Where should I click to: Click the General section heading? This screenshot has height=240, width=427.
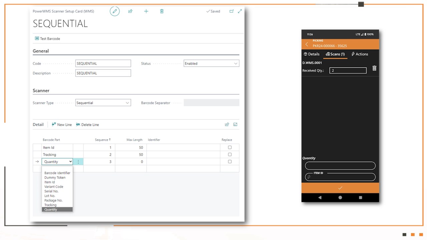[x=41, y=51]
